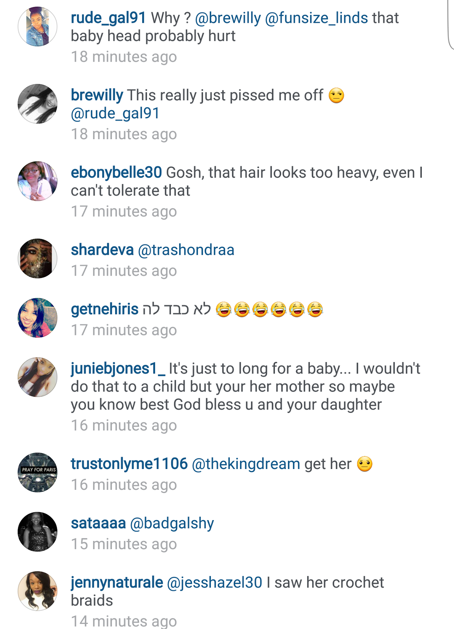This screenshot has width=454, height=629.
Task: Follow the @funsize_linds mention
Action: 317,18
